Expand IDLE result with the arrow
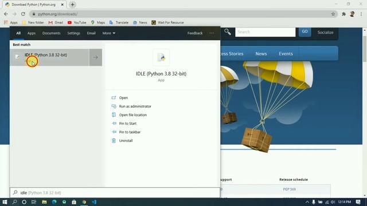Screen dimensions: 367x206 tap(96, 57)
